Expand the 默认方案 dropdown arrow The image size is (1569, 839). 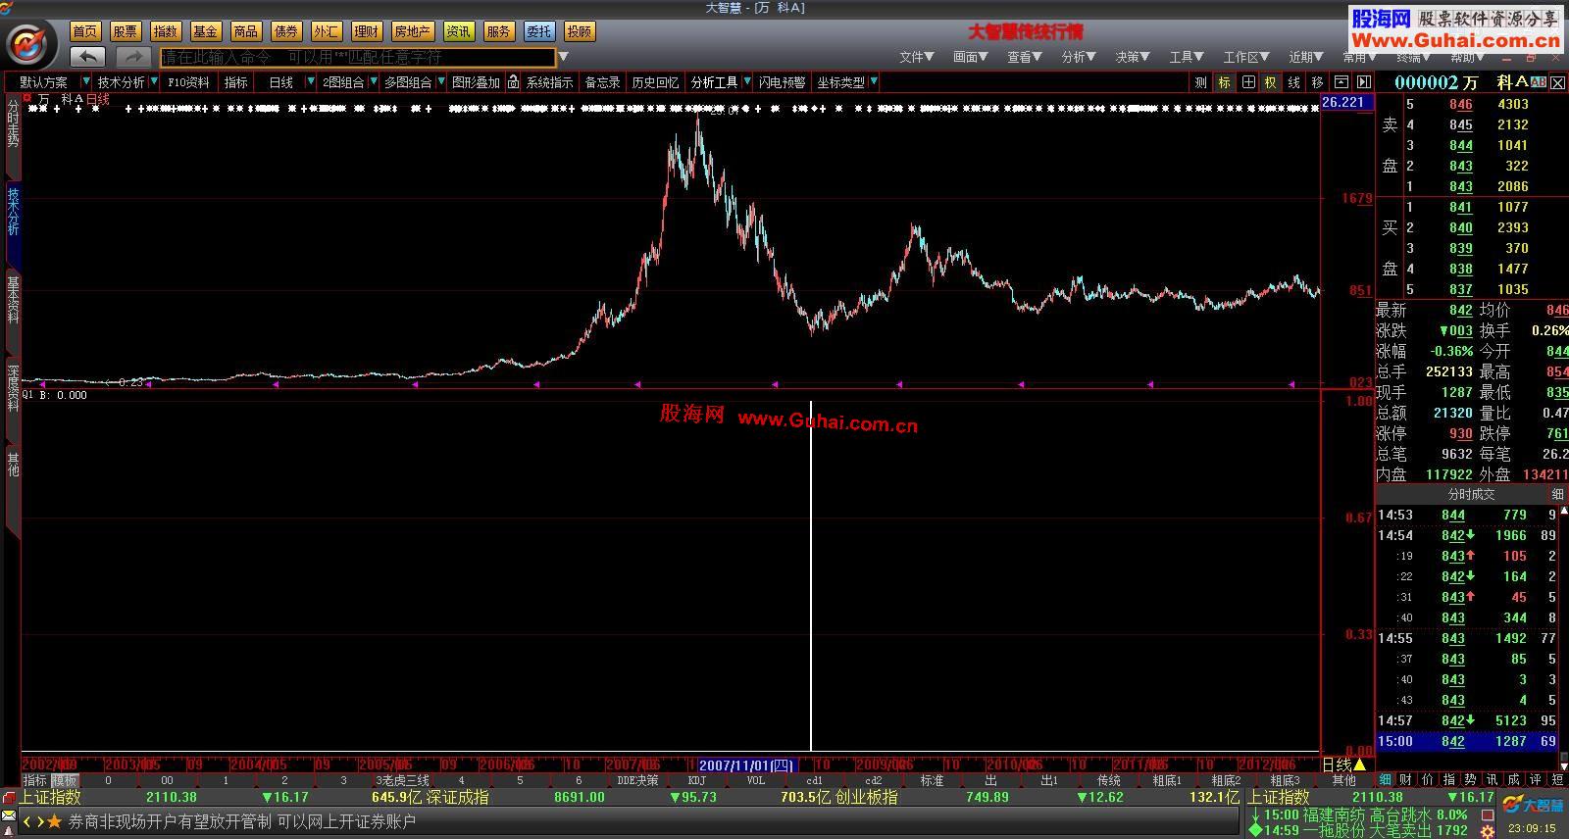tap(86, 81)
